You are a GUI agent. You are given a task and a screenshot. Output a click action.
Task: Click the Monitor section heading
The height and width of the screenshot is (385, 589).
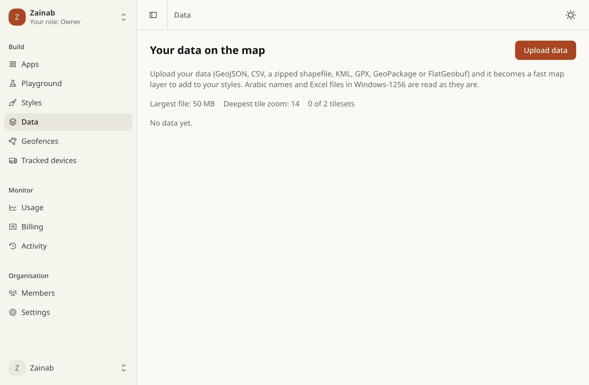(21, 190)
